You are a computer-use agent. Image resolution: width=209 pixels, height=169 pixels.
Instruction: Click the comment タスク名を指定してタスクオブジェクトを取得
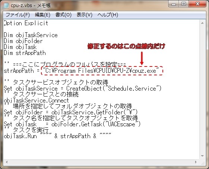coord(71,118)
